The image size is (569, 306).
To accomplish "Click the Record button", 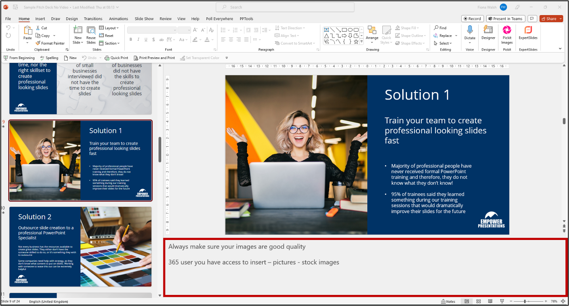I will 472,18.
